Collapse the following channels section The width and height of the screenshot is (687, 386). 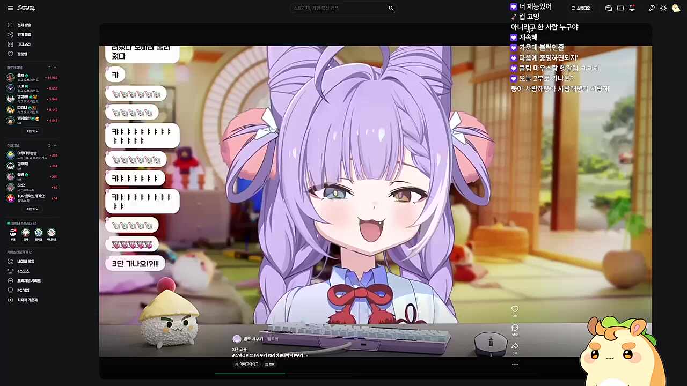tap(55, 68)
